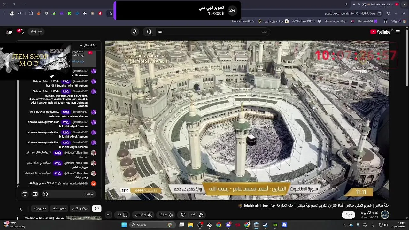Click the Makkah live video player

coord(247,120)
